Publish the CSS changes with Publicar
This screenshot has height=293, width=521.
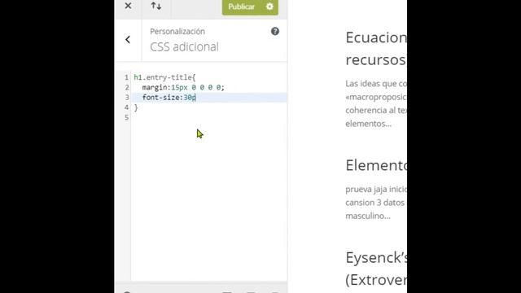tap(242, 7)
